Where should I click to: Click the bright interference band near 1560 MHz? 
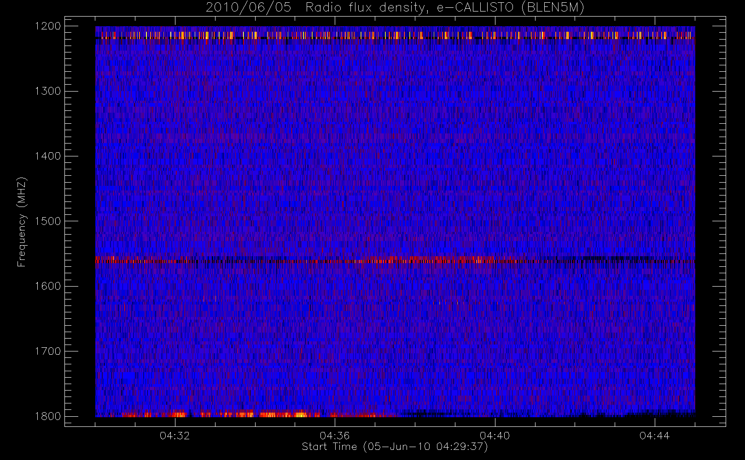coord(395,260)
